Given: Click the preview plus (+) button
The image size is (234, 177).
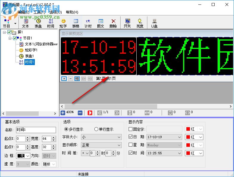Looking at the screenshot, I should point(64,79).
